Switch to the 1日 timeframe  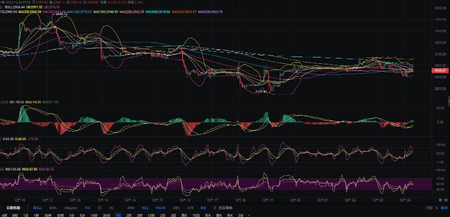tap(26, 215)
